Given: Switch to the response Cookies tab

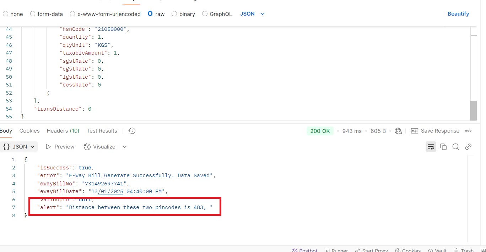Looking at the screenshot, I should point(29,131).
